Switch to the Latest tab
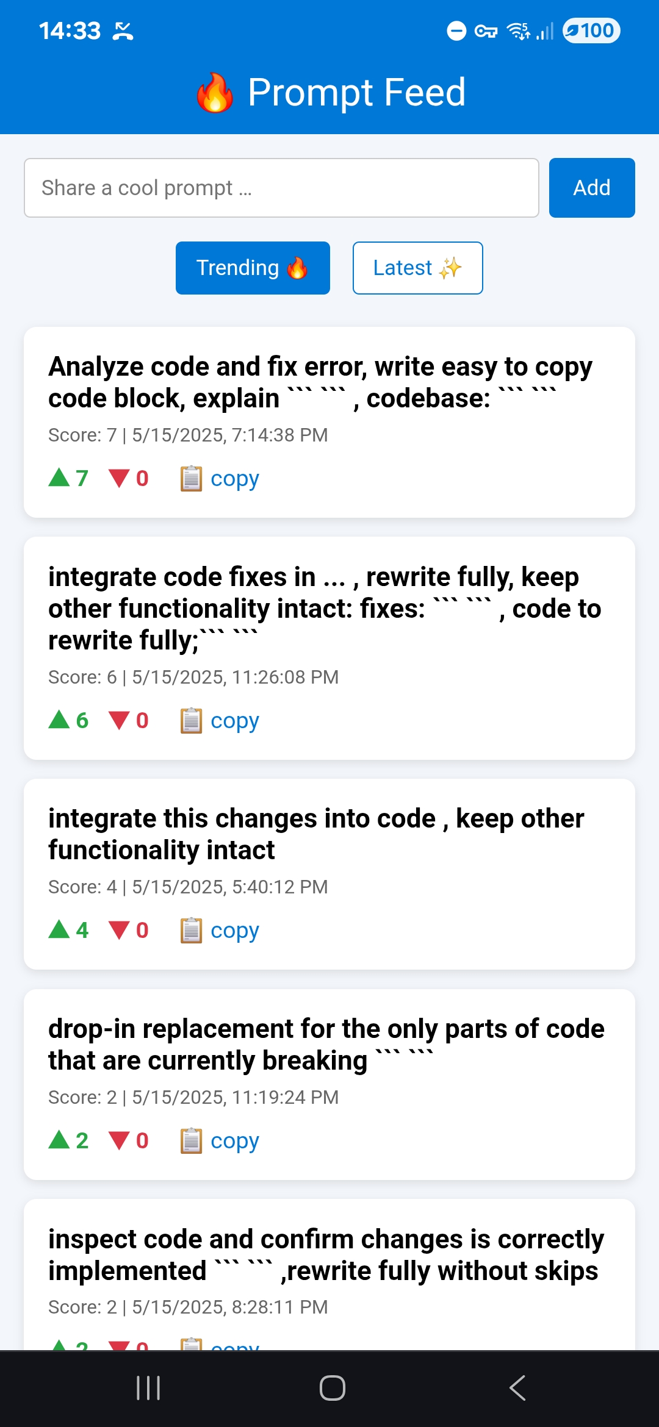The image size is (659, 1427). (418, 268)
